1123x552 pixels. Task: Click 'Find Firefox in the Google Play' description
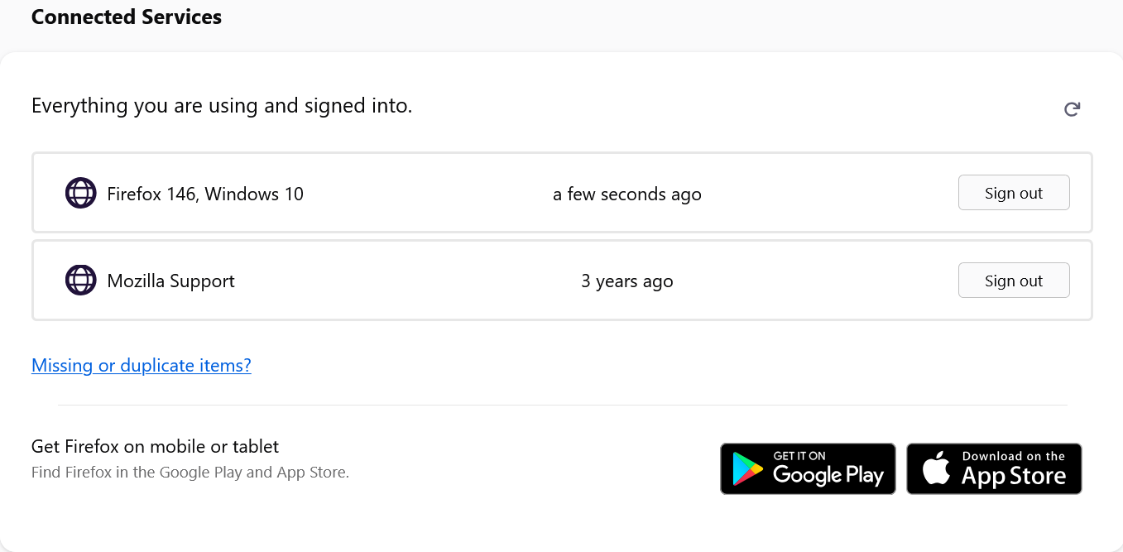190,473
